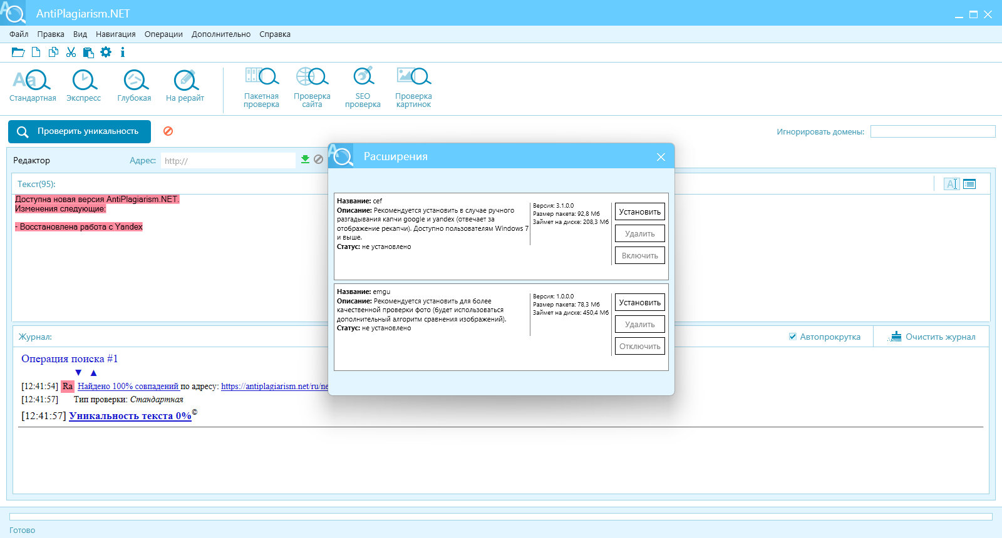Click the new document toolbar icon
This screenshot has width=1002, height=538.
(x=36, y=53)
